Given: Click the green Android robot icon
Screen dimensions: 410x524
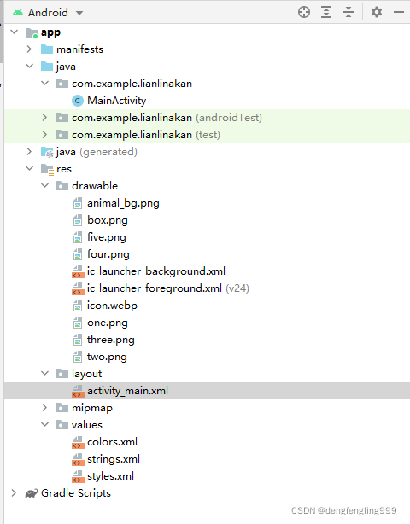Looking at the screenshot, I should coord(18,13).
